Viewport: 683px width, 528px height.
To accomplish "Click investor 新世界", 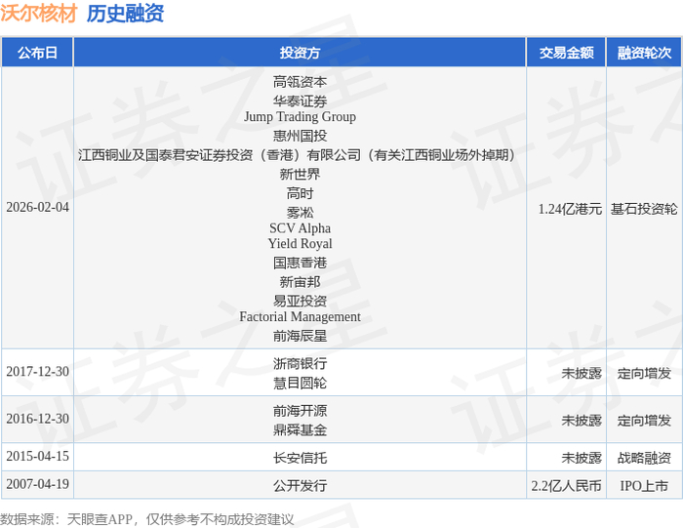I will (300, 175).
